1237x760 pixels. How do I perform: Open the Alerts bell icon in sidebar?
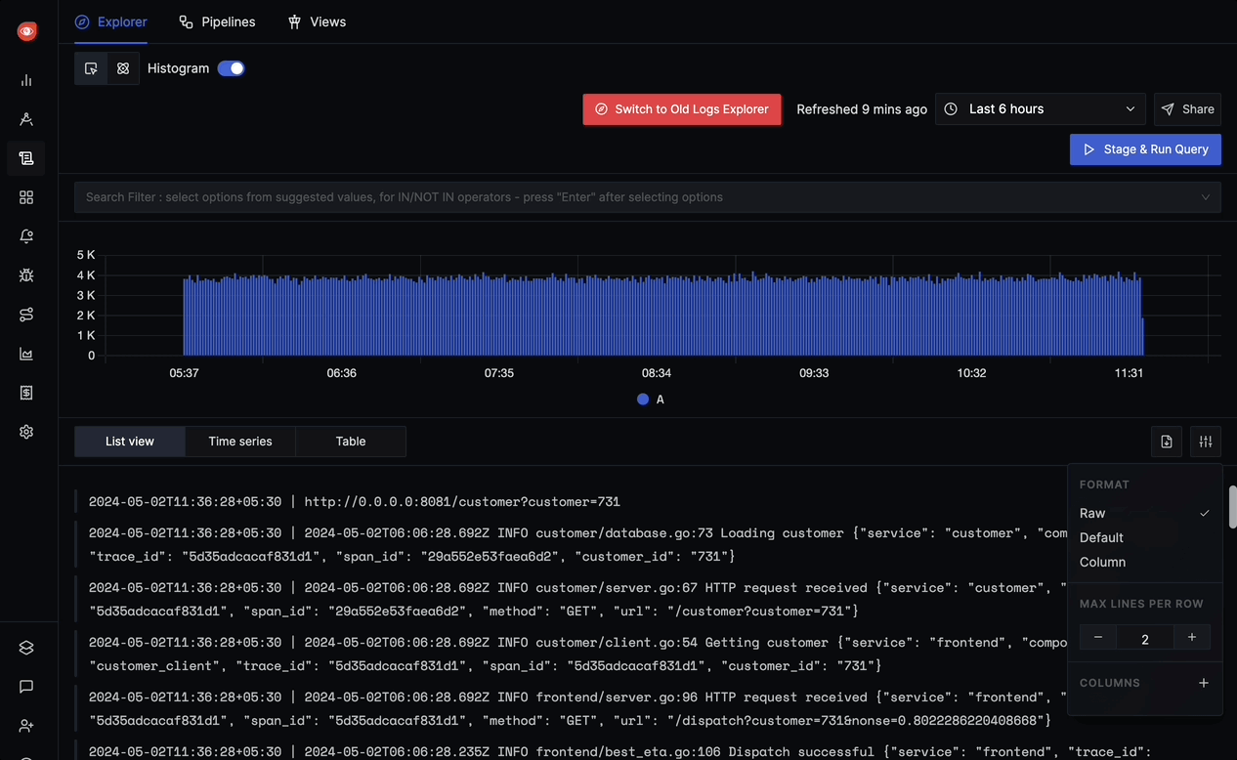[x=26, y=236]
